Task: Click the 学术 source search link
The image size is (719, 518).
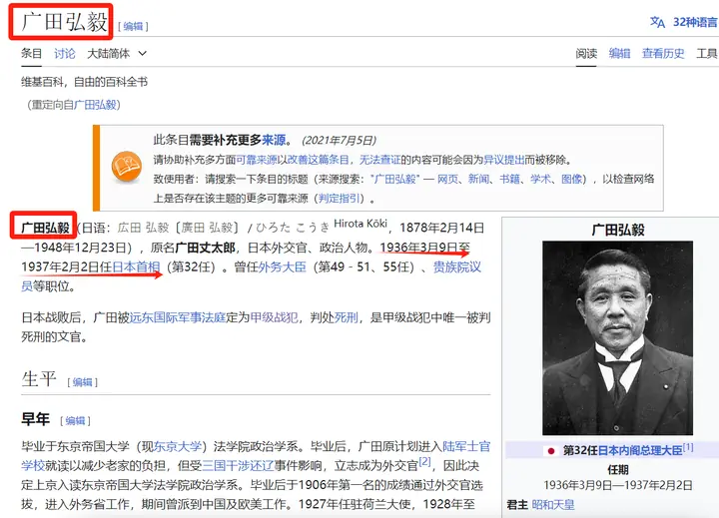Action: point(540,179)
